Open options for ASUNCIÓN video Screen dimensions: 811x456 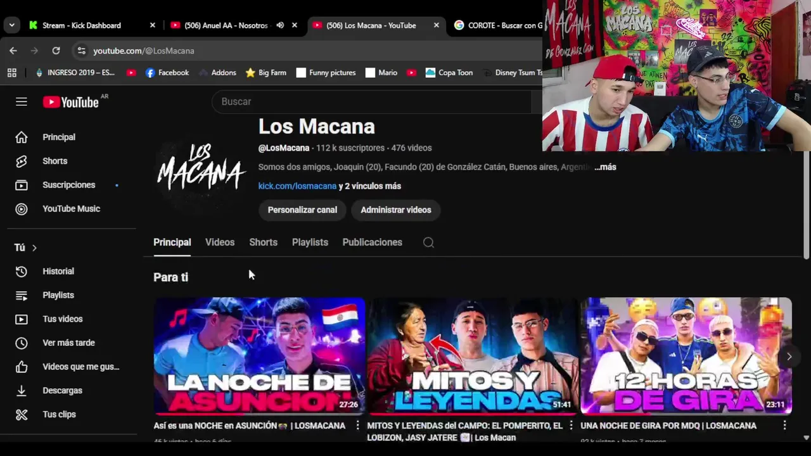point(357,426)
